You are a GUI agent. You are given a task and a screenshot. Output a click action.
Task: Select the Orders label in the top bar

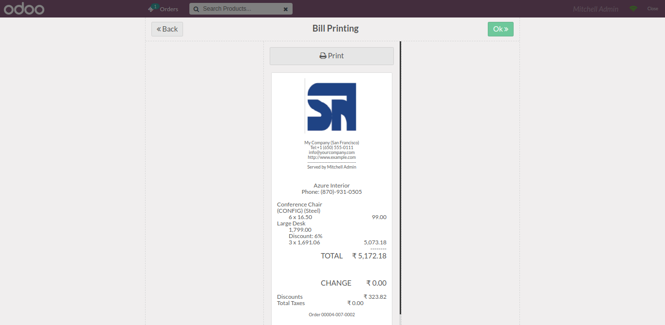coord(169,9)
